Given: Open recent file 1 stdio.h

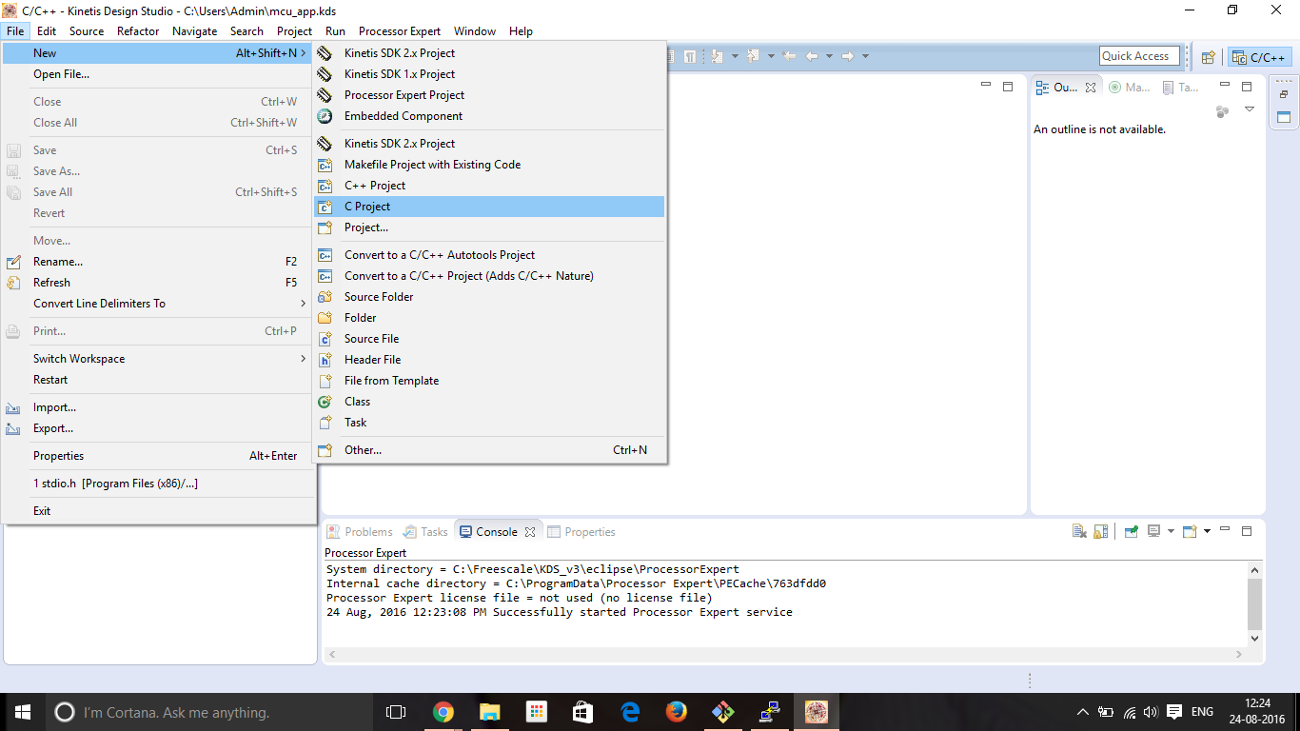Looking at the screenshot, I should tap(158, 484).
